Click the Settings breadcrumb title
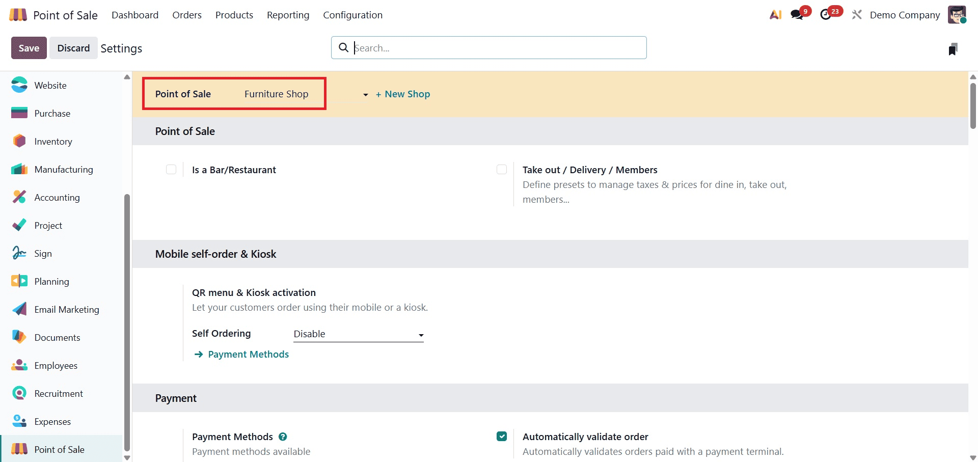This screenshot has width=978, height=462. pos(121,48)
